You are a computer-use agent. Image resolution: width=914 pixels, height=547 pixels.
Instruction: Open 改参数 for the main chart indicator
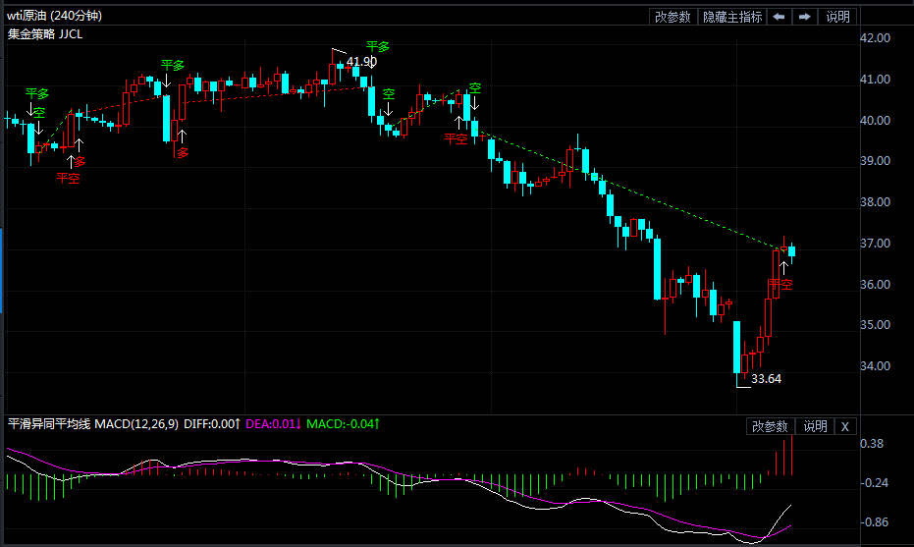672,17
